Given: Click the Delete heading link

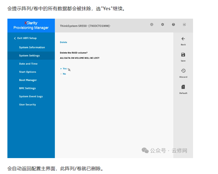Looking at the screenshot, I should [63, 42].
